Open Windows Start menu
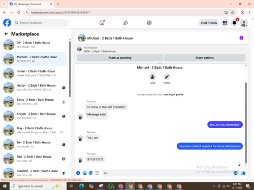 click(x=5, y=186)
